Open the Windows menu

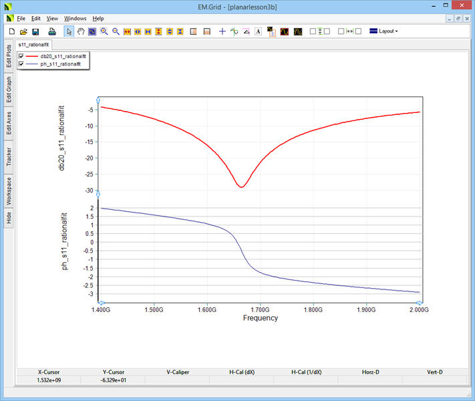[x=75, y=18]
